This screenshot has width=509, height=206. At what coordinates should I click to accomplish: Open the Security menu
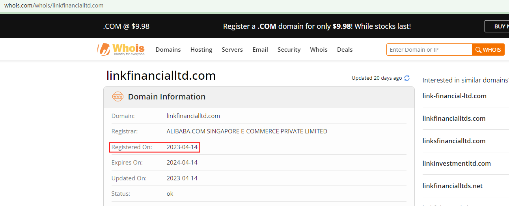[289, 50]
